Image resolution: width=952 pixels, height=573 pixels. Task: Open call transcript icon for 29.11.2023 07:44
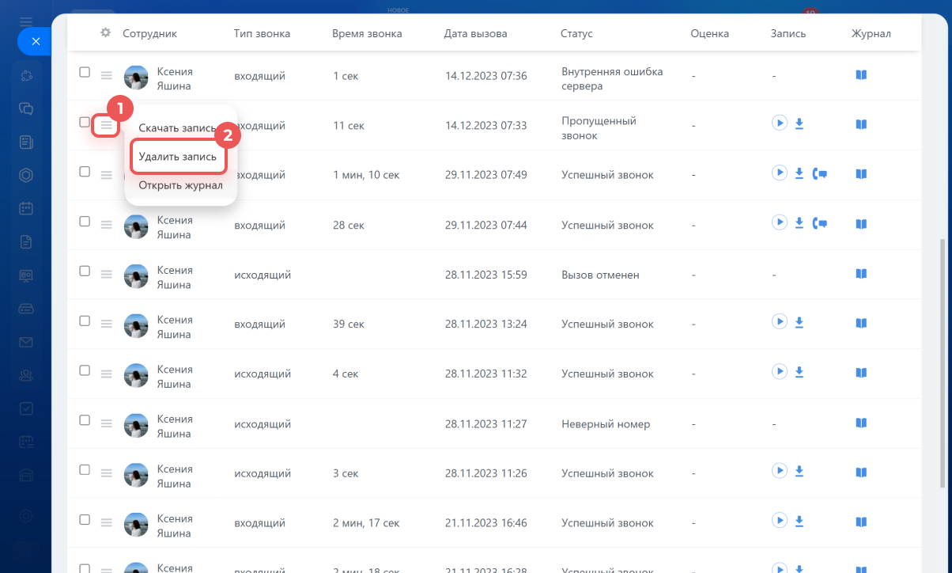(820, 224)
